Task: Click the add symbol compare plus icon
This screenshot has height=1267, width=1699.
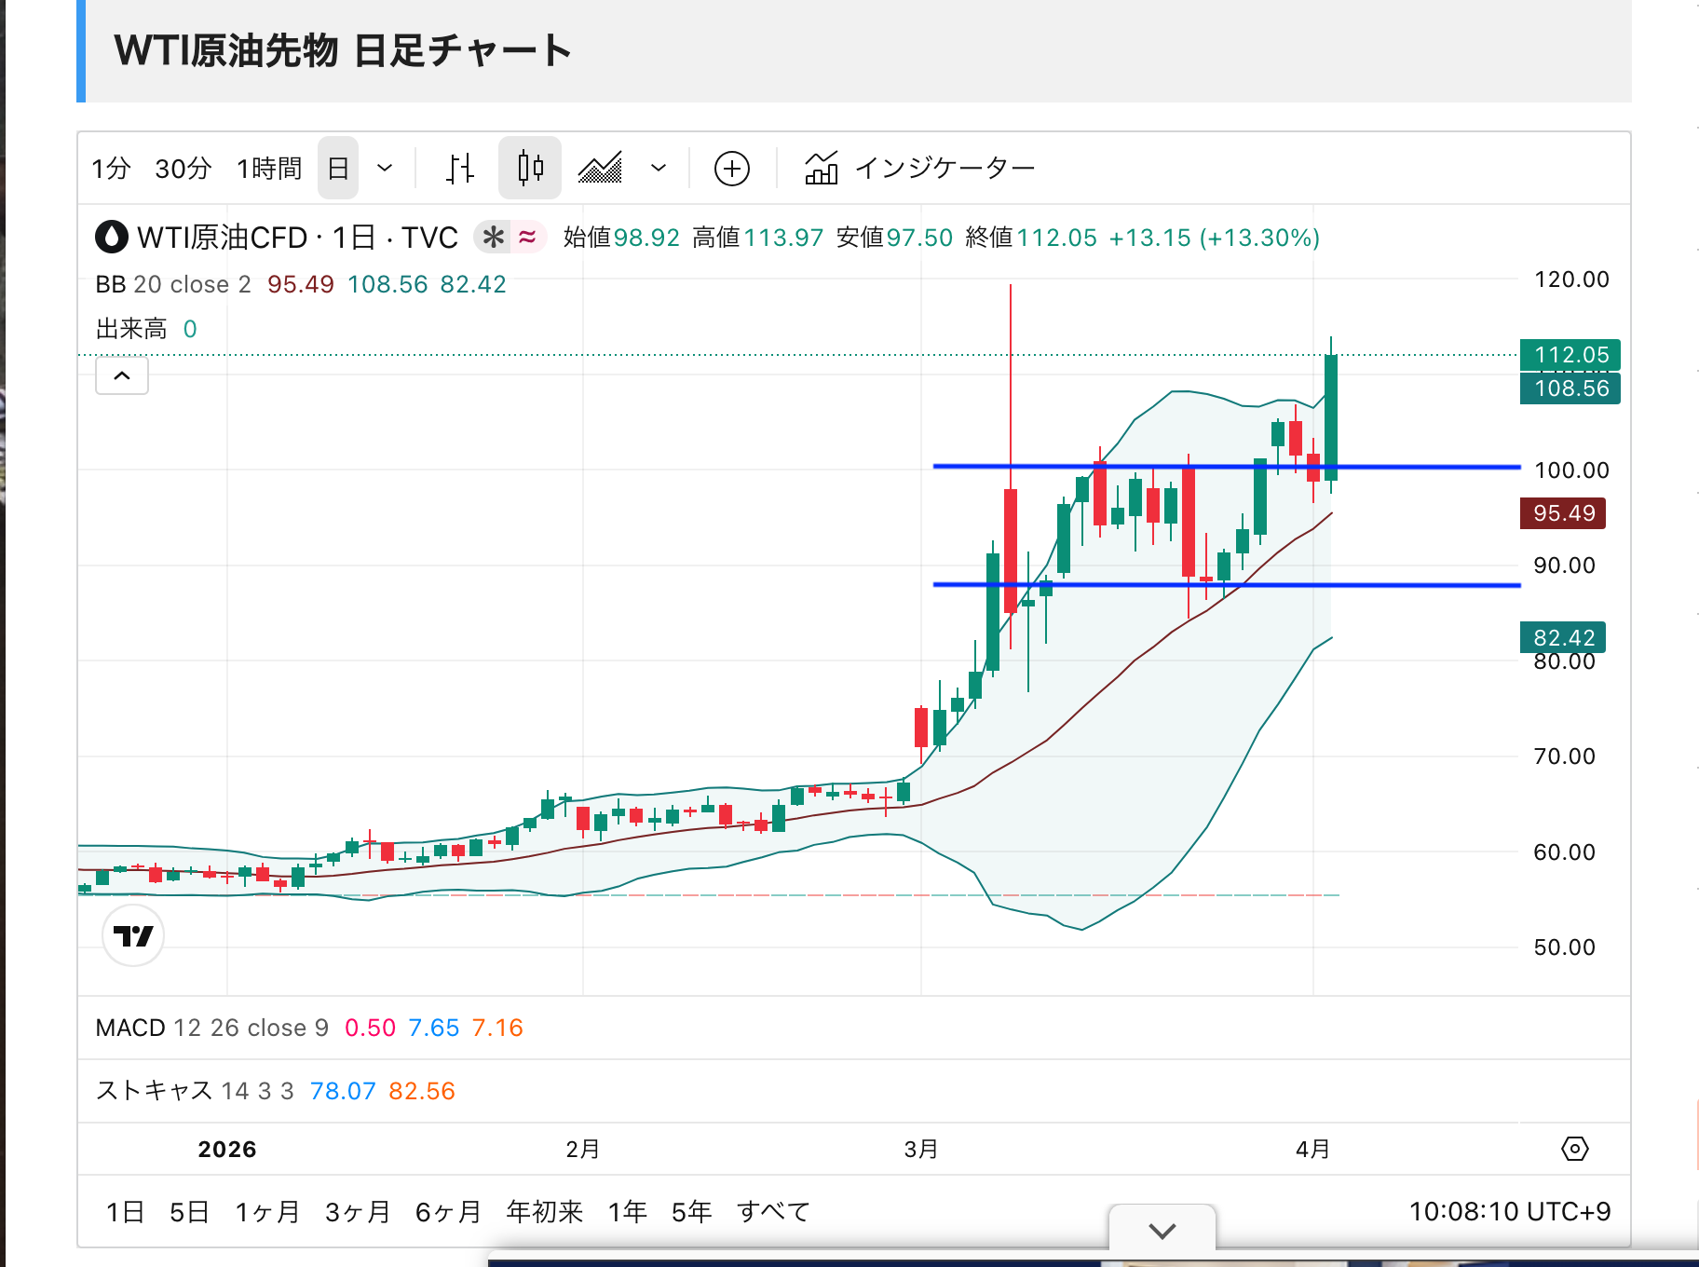Action: (731, 169)
